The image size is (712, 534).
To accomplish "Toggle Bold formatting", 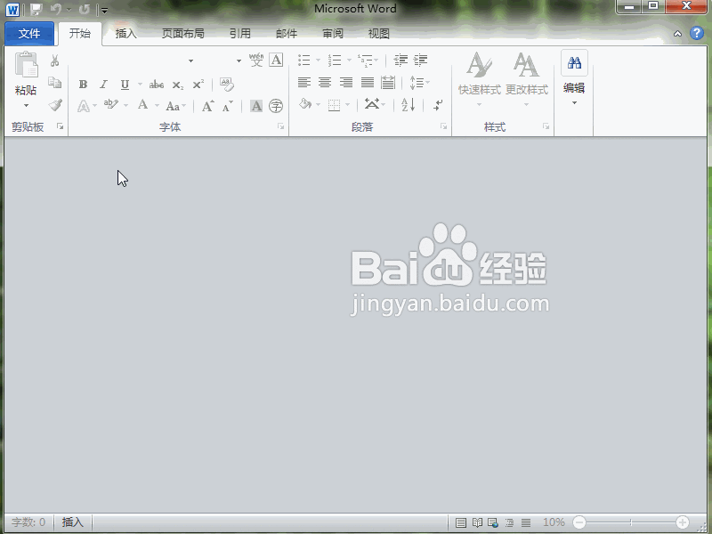I will tap(83, 85).
